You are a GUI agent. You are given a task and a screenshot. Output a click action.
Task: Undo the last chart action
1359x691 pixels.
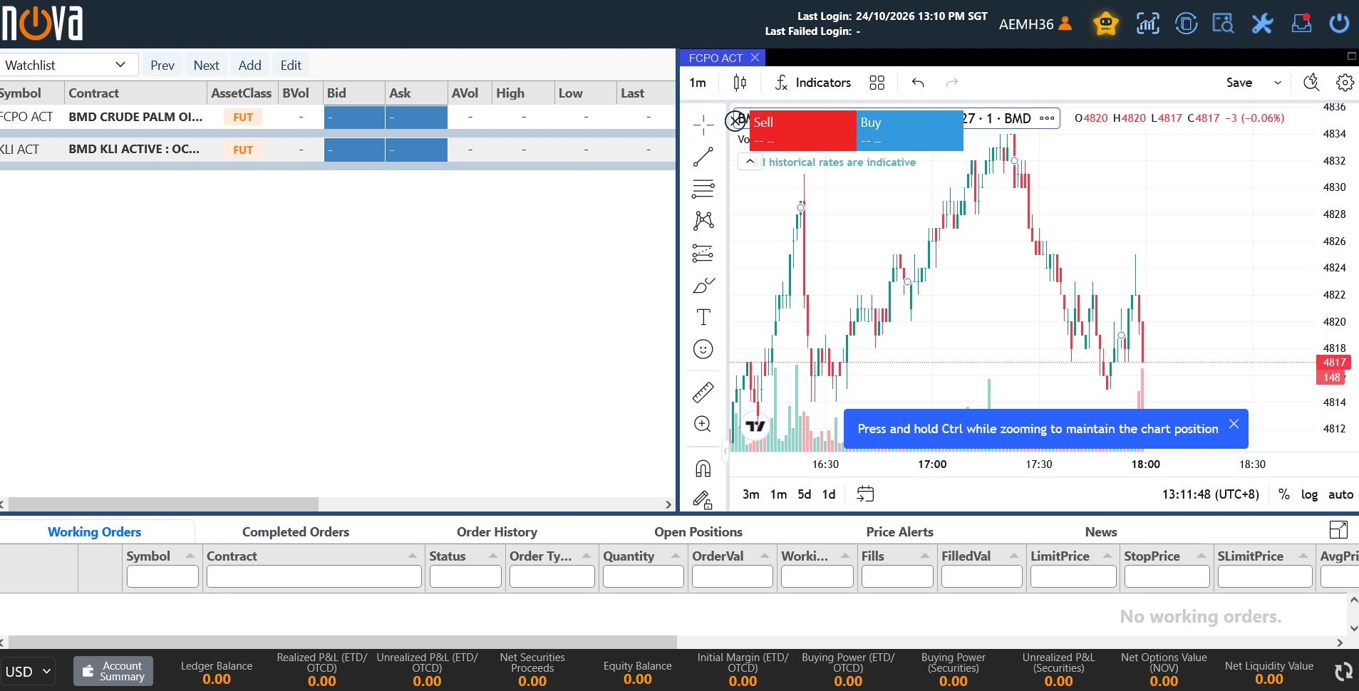(x=918, y=83)
